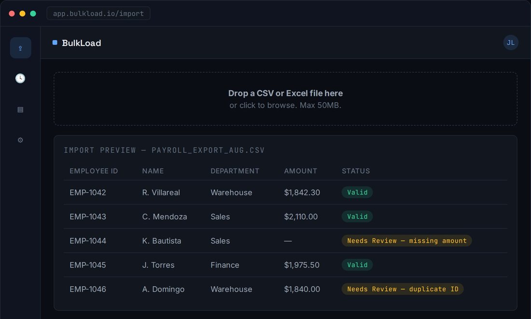This screenshot has width=531, height=319.
Task: Click Sales in the K. Bautista row
Action: click(x=220, y=241)
